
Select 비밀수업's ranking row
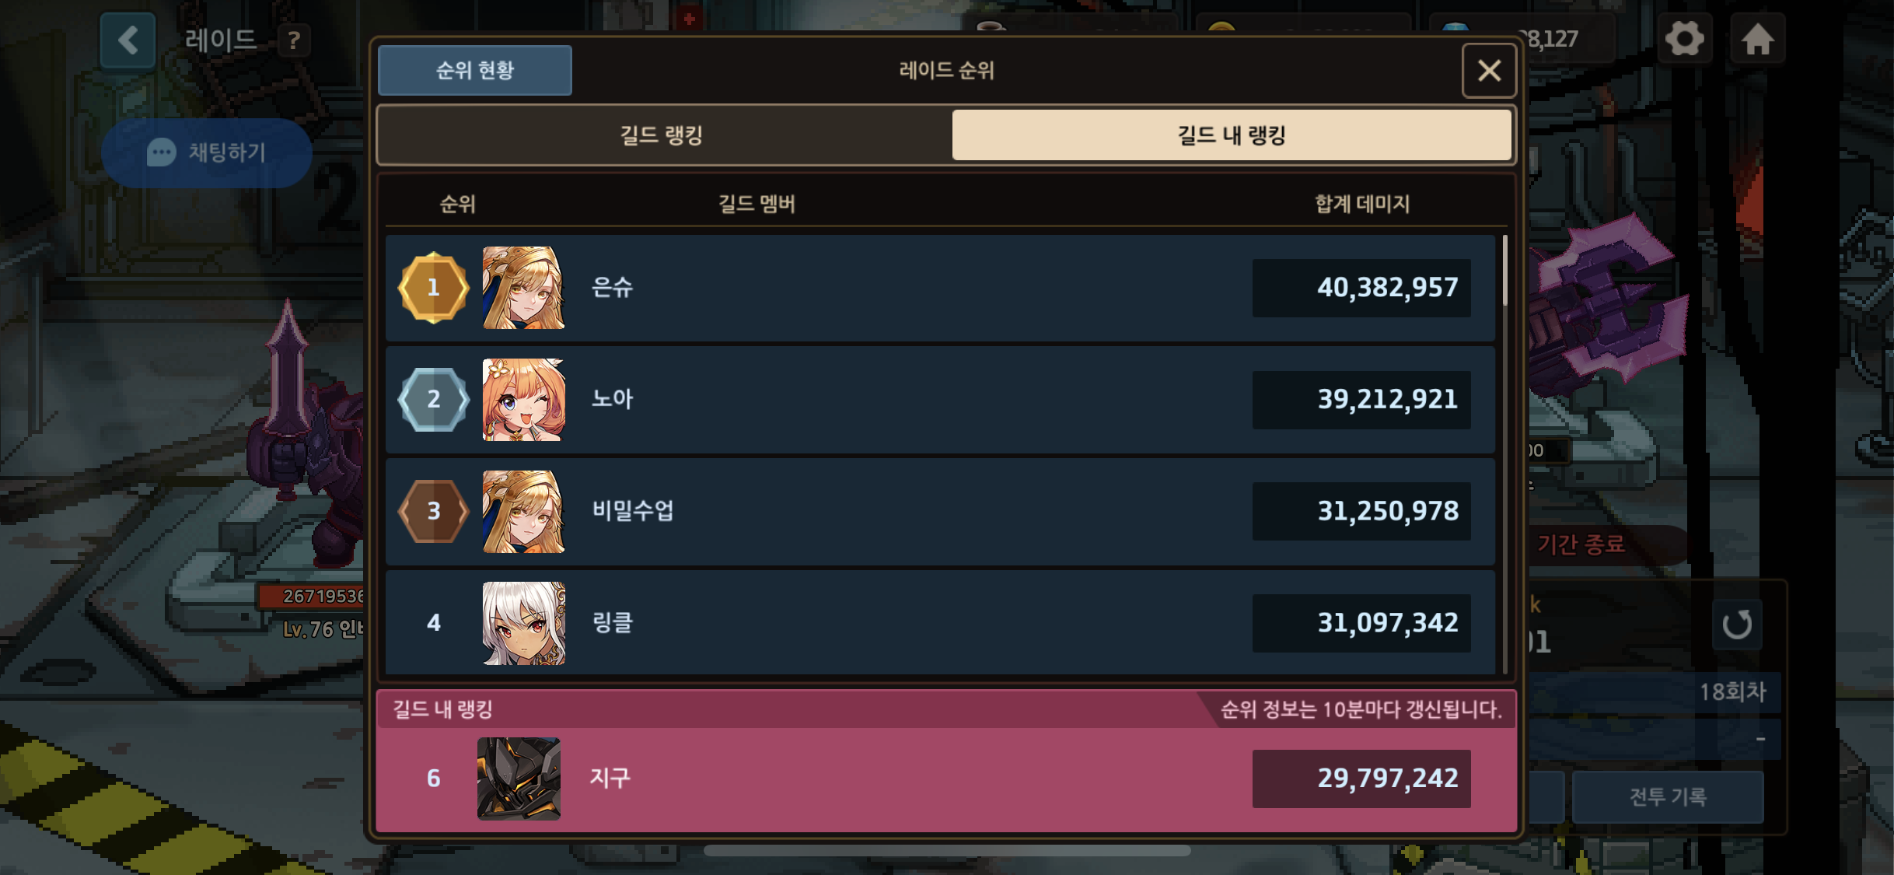pyautogui.click(x=940, y=511)
